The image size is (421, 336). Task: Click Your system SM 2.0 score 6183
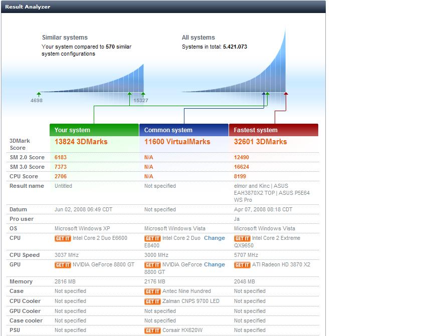pyautogui.click(x=61, y=157)
